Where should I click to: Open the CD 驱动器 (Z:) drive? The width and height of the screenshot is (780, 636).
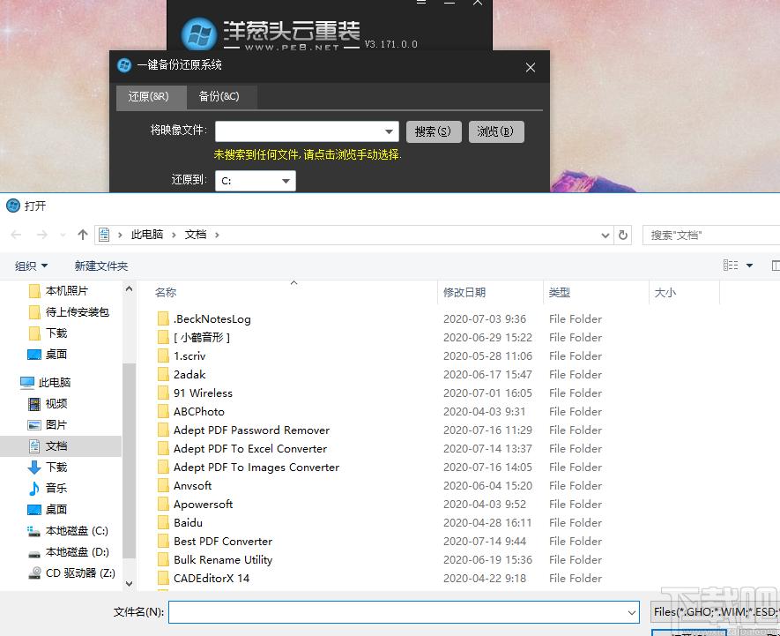[79, 573]
